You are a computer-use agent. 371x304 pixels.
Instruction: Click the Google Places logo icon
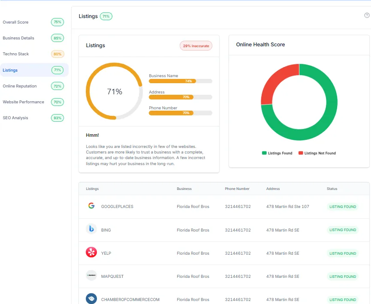[91, 206]
